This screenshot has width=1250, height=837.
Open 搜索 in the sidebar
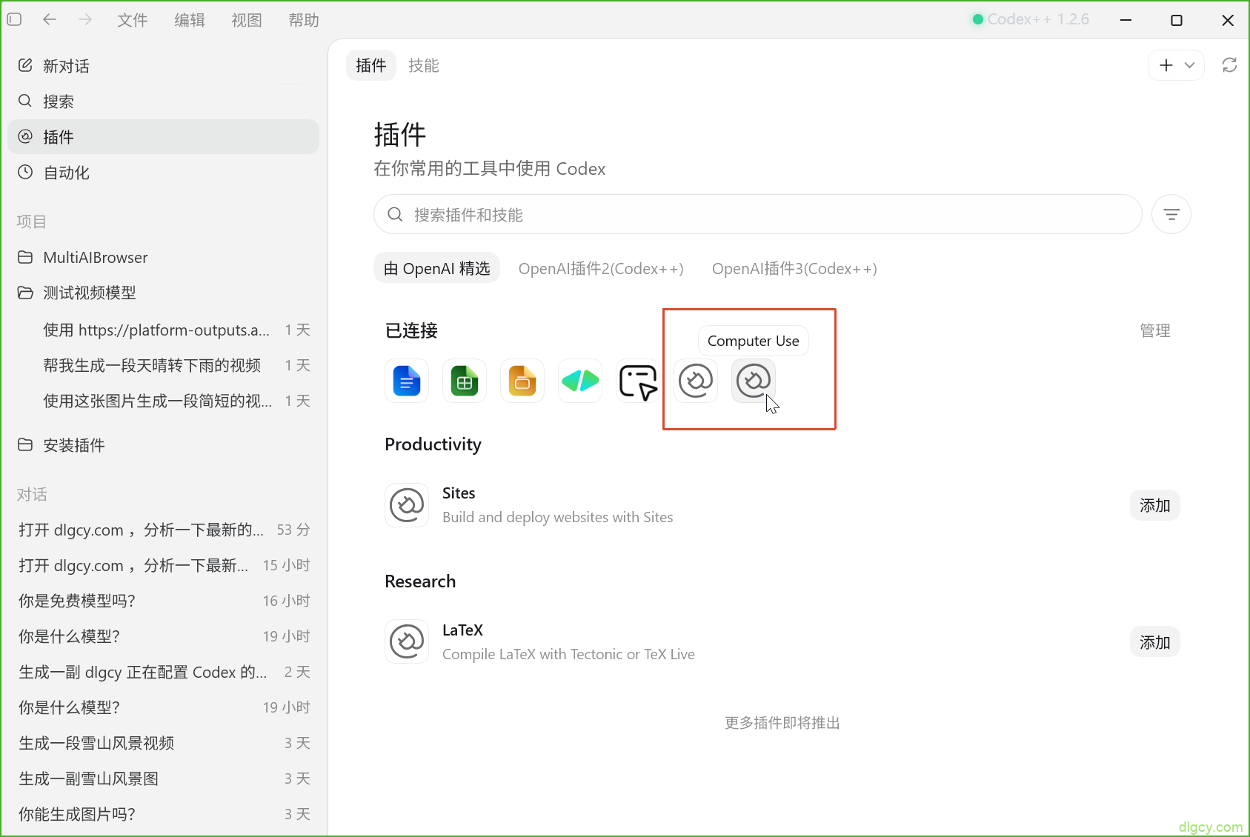pyautogui.click(x=163, y=101)
